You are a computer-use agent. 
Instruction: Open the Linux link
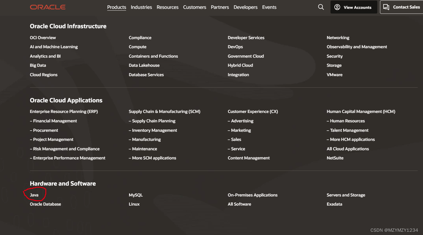pyautogui.click(x=134, y=204)
